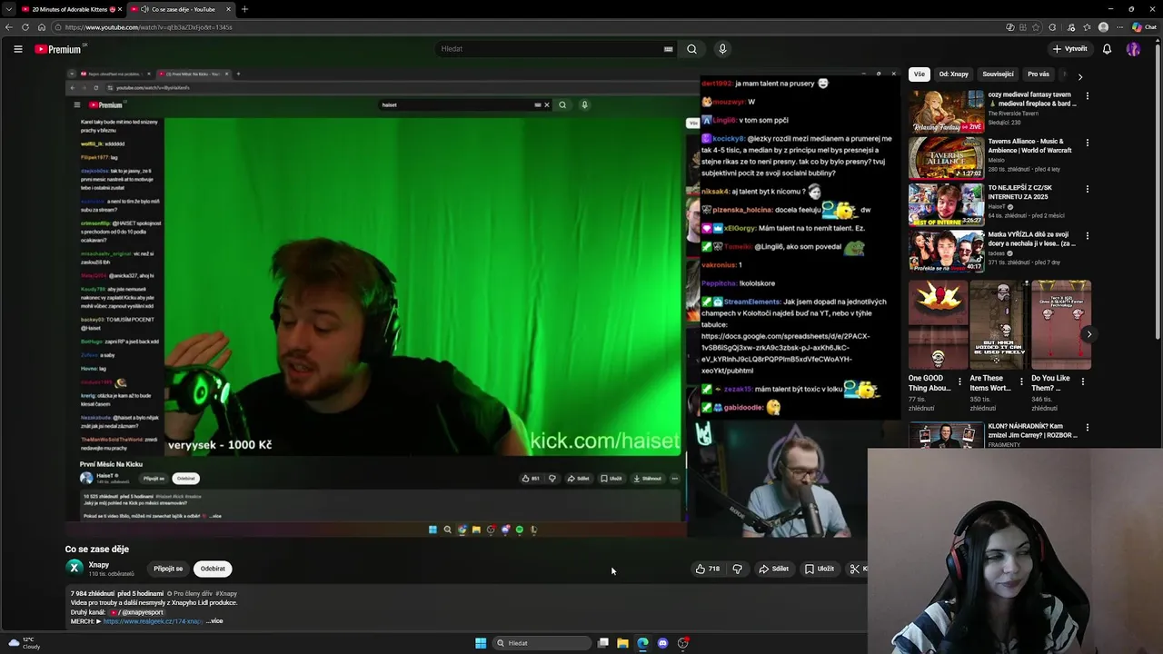Image resolution: width=1163 pixels, height=654 pixels.
Task: Switch to 20 Minutes of Adorable Kittens tab
Action: pyautogui.click(x=70, y=9)
